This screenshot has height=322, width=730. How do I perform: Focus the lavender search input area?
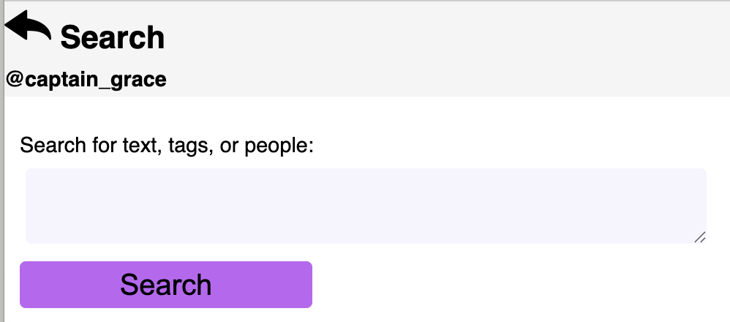[366, 206]
